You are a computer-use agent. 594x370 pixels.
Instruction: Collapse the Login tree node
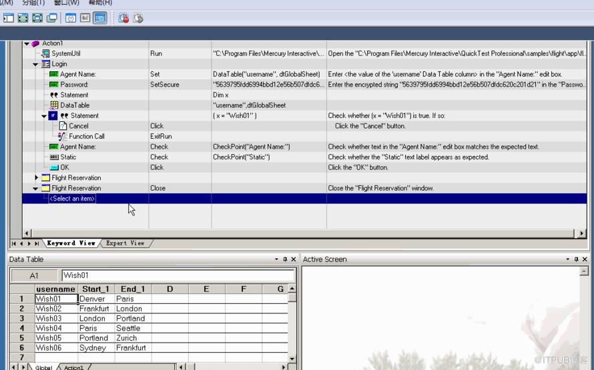[x=35, y=64]
